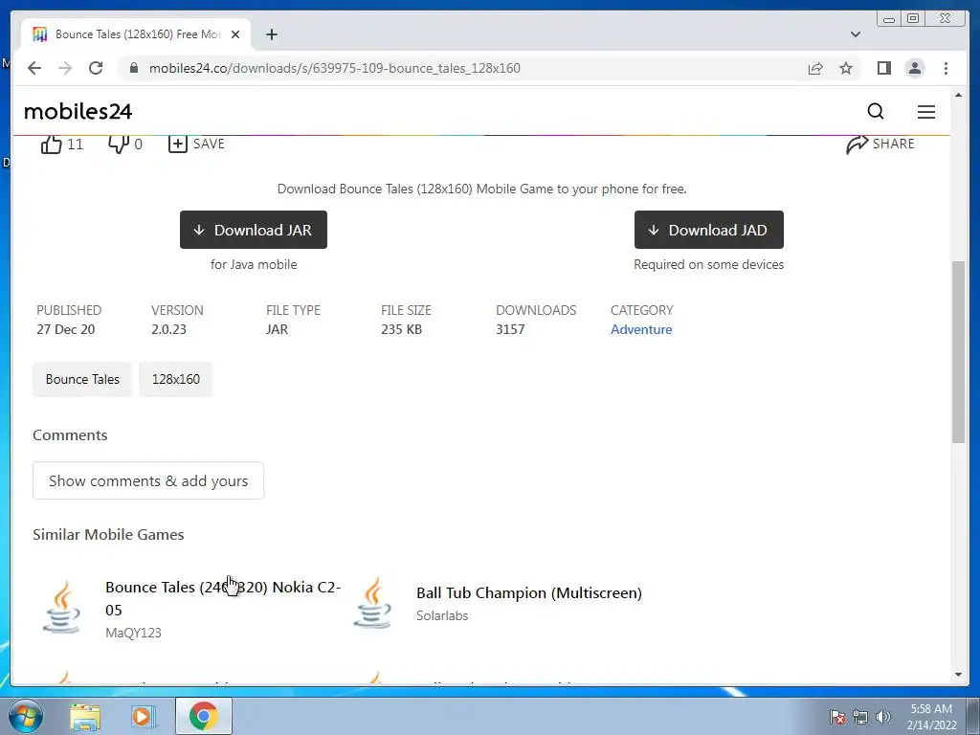
Task: Open the Windows Start menu
Action: pyautogui.click(x=25, y=716)
